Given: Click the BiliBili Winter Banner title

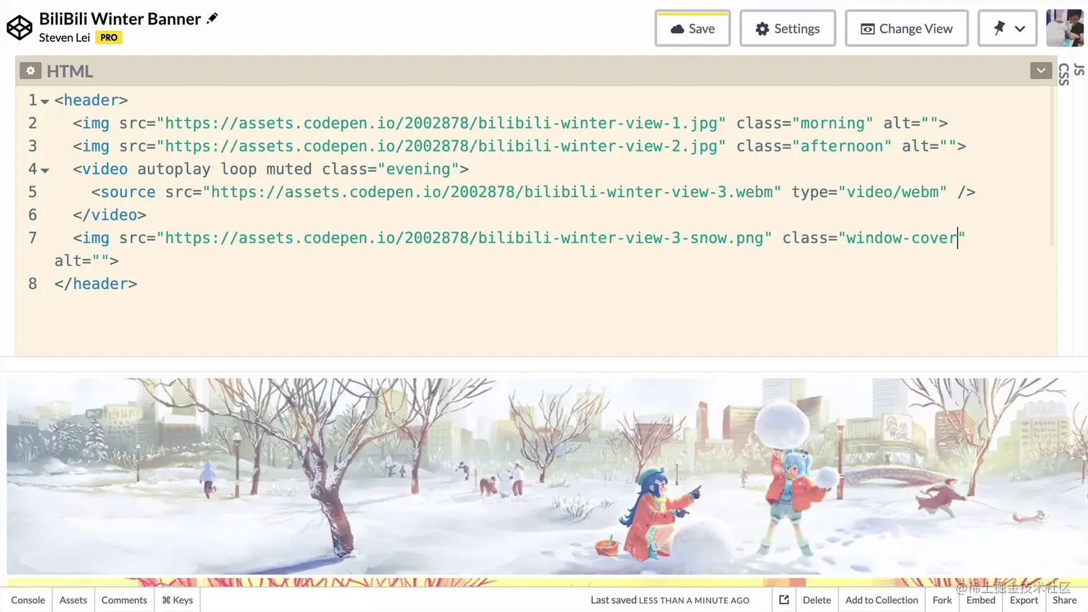Looking at the screenshot, I should click(120, 19).
